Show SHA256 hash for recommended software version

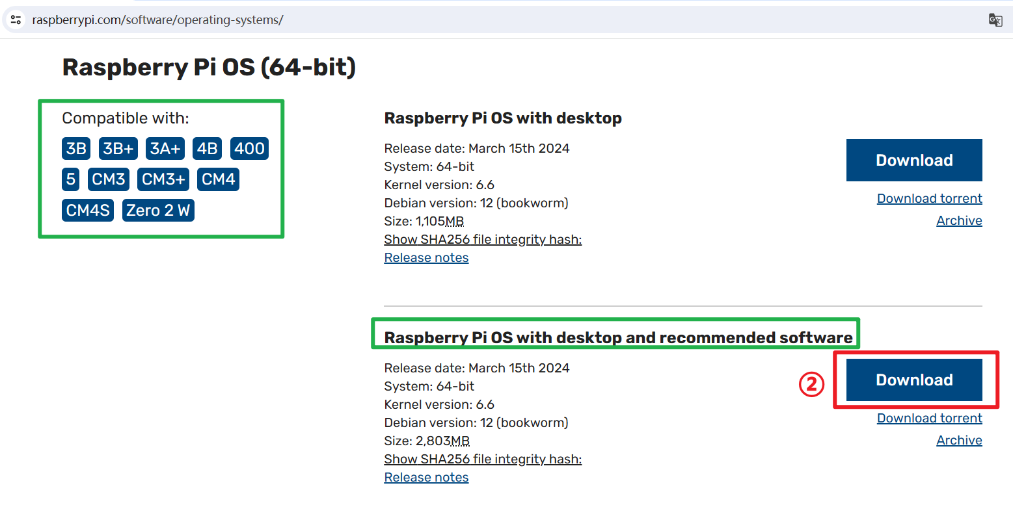[x=483, y=459]
